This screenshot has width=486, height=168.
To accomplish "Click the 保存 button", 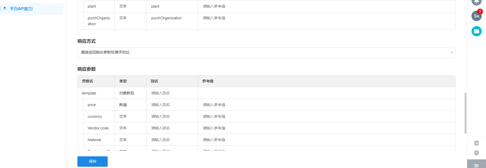I will (92, 161).
